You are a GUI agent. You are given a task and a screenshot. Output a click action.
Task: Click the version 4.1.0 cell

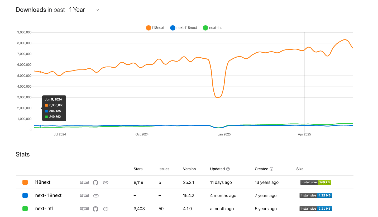[x=187, y=209]
